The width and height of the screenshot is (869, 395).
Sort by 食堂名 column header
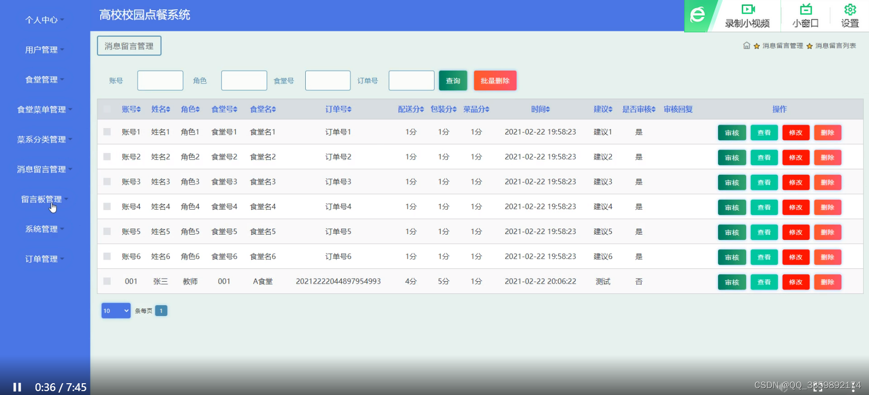pyautogui.click(x=263, y=109)
